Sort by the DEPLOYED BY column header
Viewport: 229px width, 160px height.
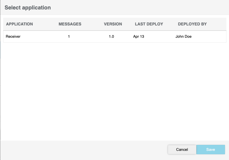click(192, 24)
